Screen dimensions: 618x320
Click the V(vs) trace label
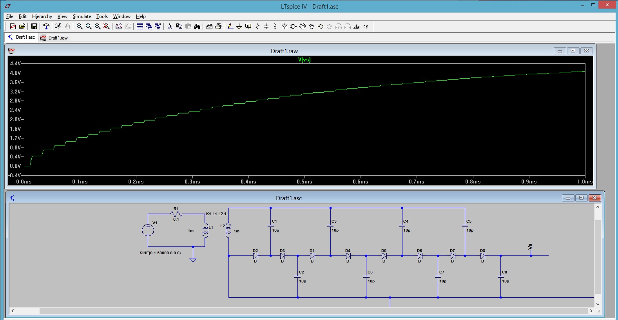click(x=304, y=60)
